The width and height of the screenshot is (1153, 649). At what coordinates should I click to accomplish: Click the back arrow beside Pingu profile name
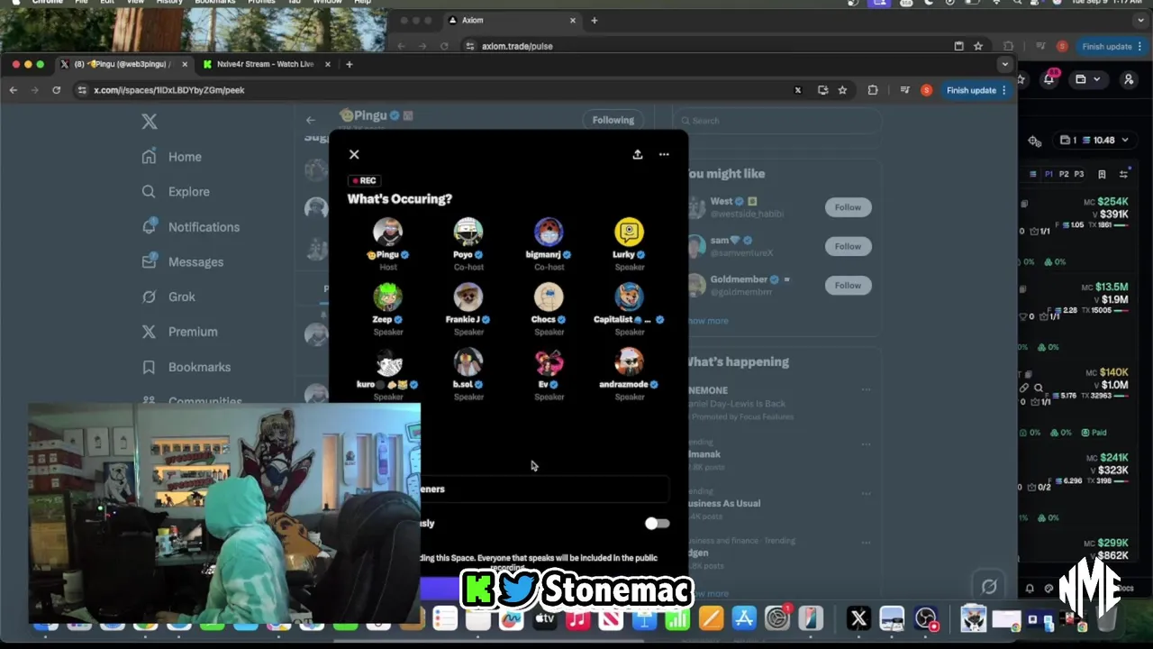[310, 120]
